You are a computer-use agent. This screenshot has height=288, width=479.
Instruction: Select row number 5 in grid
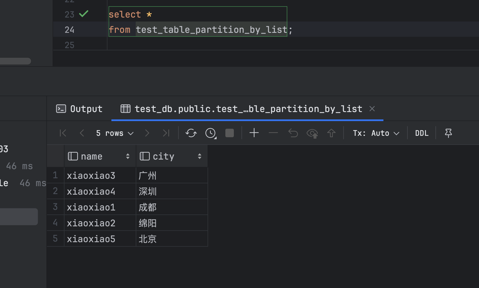click(x=55, y=239)
